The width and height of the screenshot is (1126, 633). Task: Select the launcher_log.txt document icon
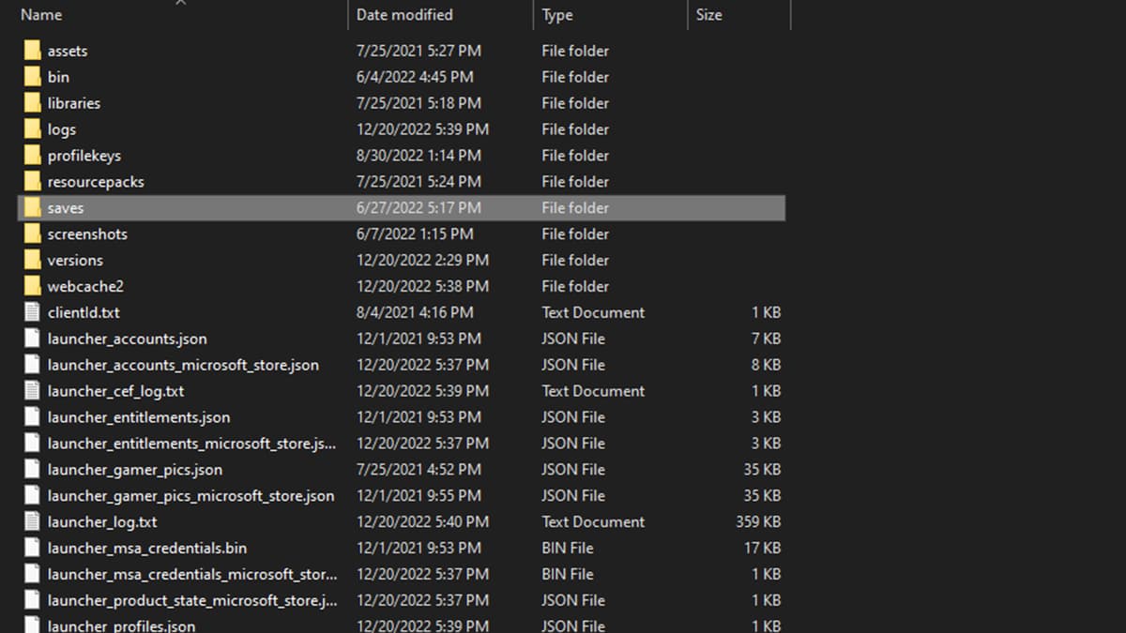coord(33,522)
